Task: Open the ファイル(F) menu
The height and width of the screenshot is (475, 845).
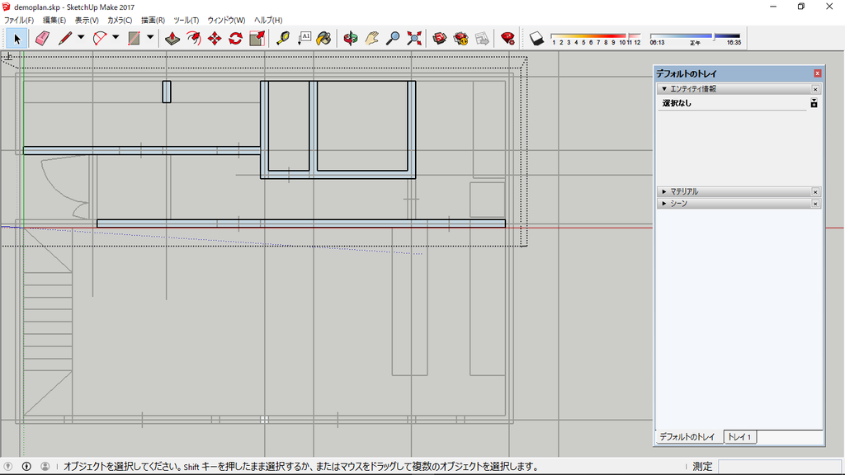Action: 19,20
